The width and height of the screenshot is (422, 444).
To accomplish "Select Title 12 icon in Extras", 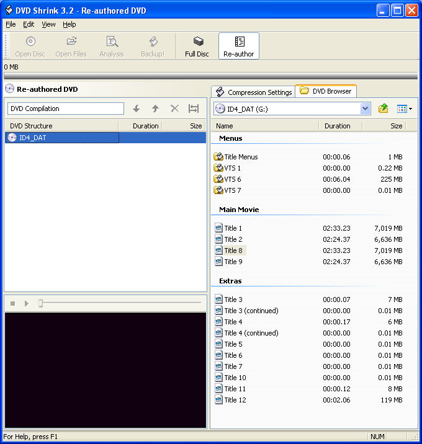I will (x=218, y=399).
